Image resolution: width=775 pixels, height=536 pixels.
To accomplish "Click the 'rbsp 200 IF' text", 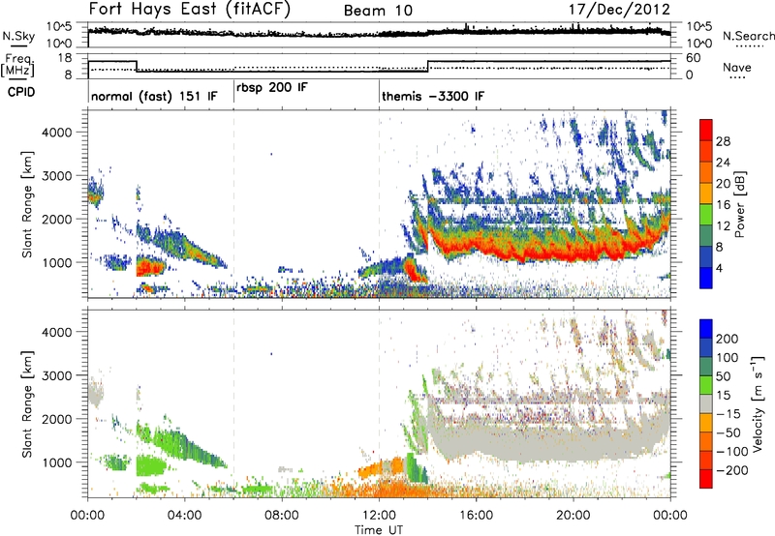I will pos(272,88).
